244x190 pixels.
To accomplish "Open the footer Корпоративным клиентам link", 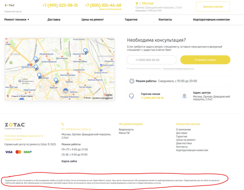I will click(192, 150).
